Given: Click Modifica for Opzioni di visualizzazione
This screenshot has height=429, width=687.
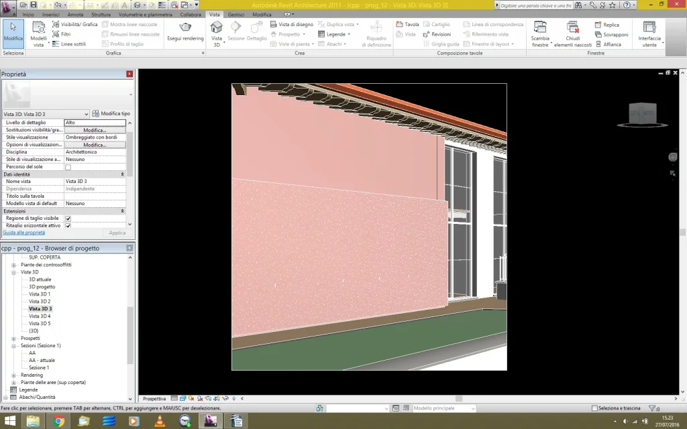Looking at the screenshot, I should click(x=95, y=145).
